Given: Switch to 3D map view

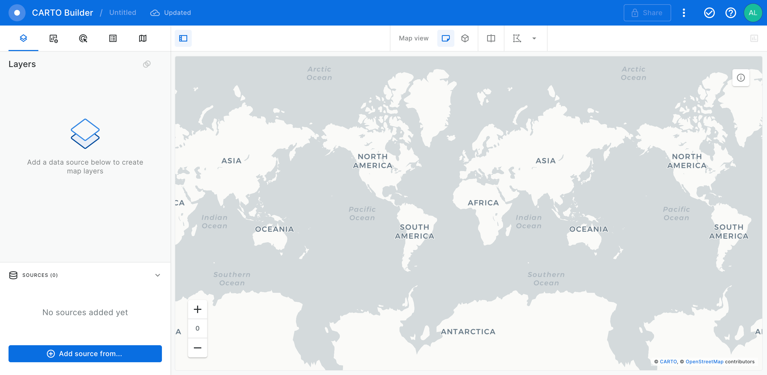Looking at the screenshot, I should pos(465,38).
